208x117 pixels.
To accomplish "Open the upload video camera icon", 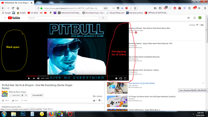I will pos(188,18).
